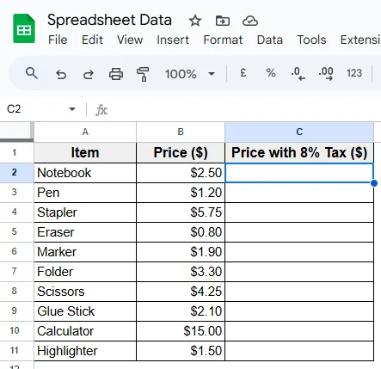Undo the last action
The width and height of the screenshot is (381, 369).
coord(61,74)
